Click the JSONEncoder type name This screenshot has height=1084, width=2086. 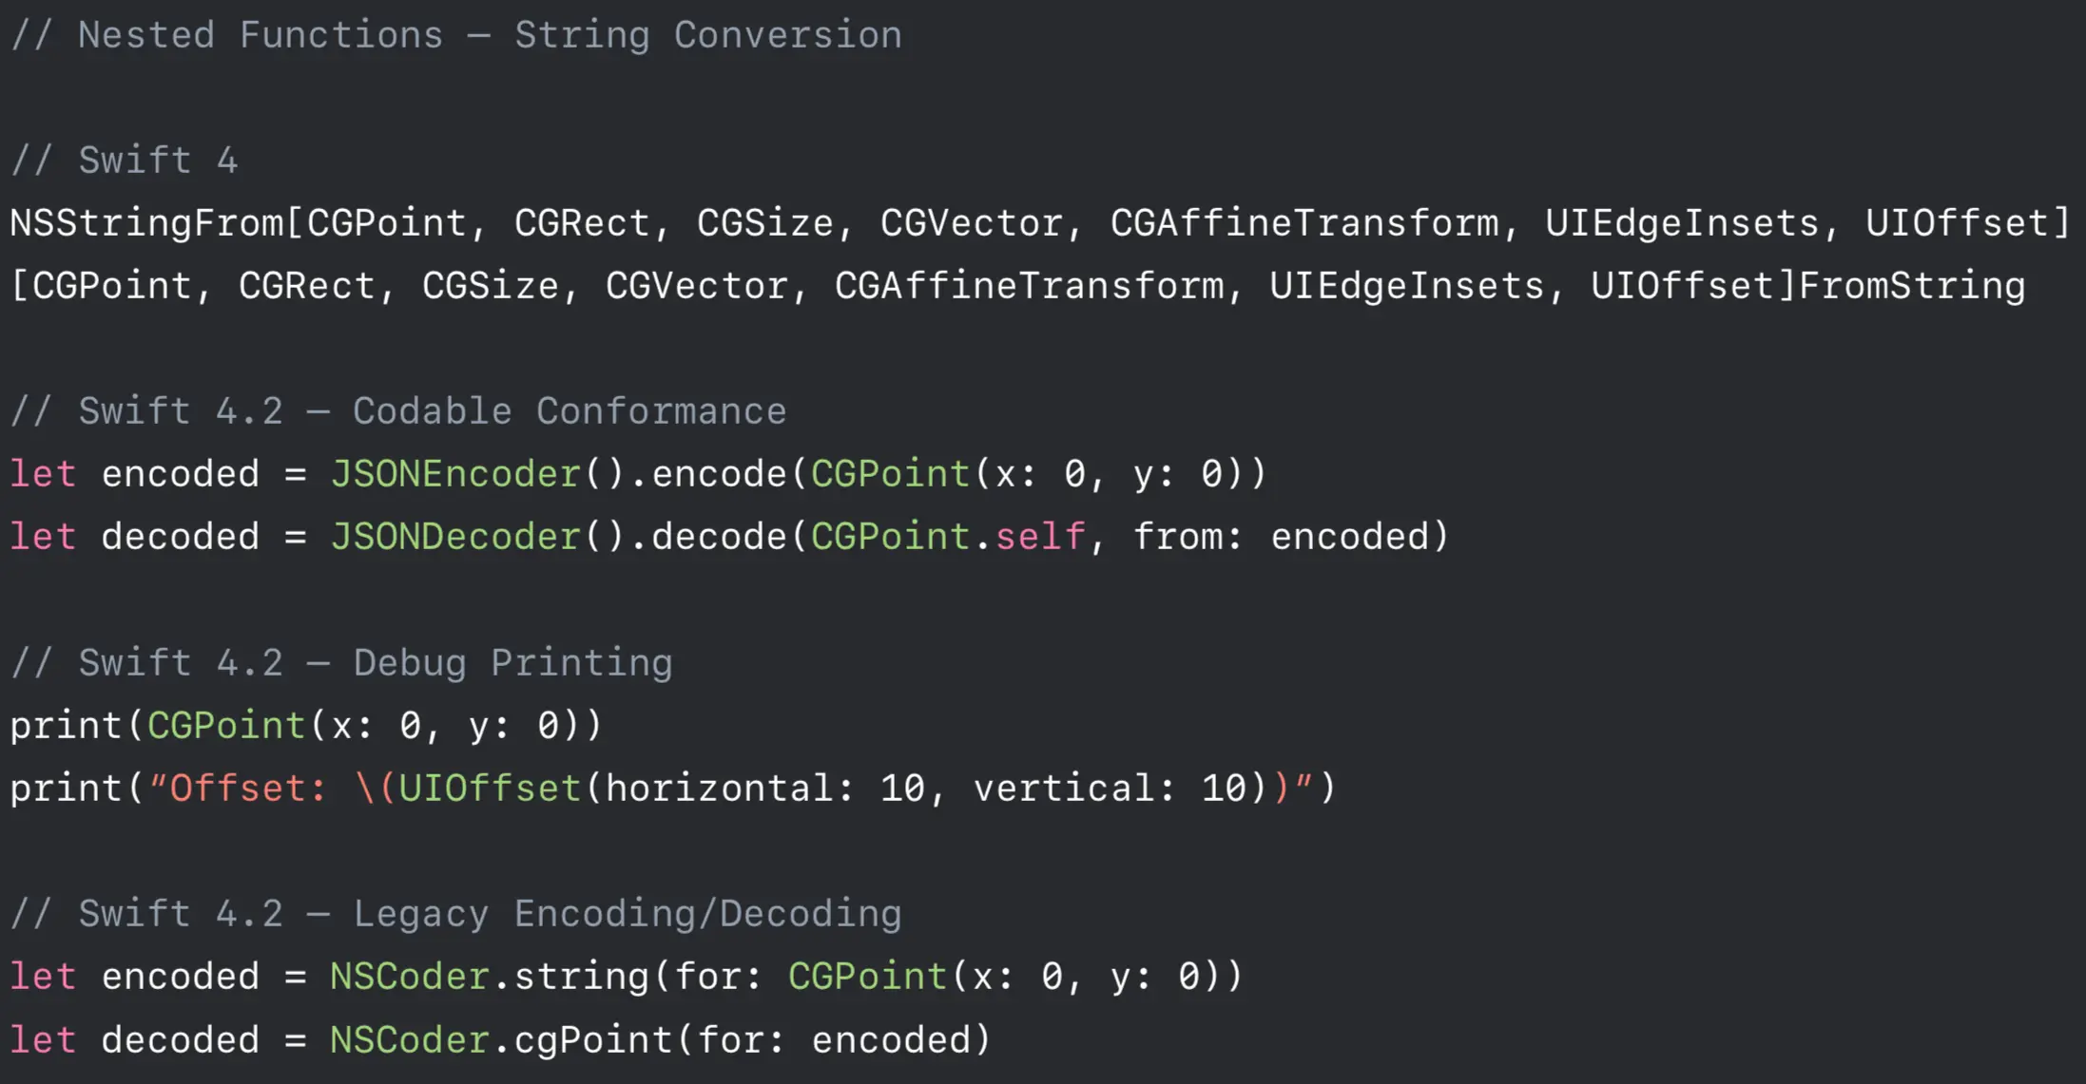pos(455,473)
